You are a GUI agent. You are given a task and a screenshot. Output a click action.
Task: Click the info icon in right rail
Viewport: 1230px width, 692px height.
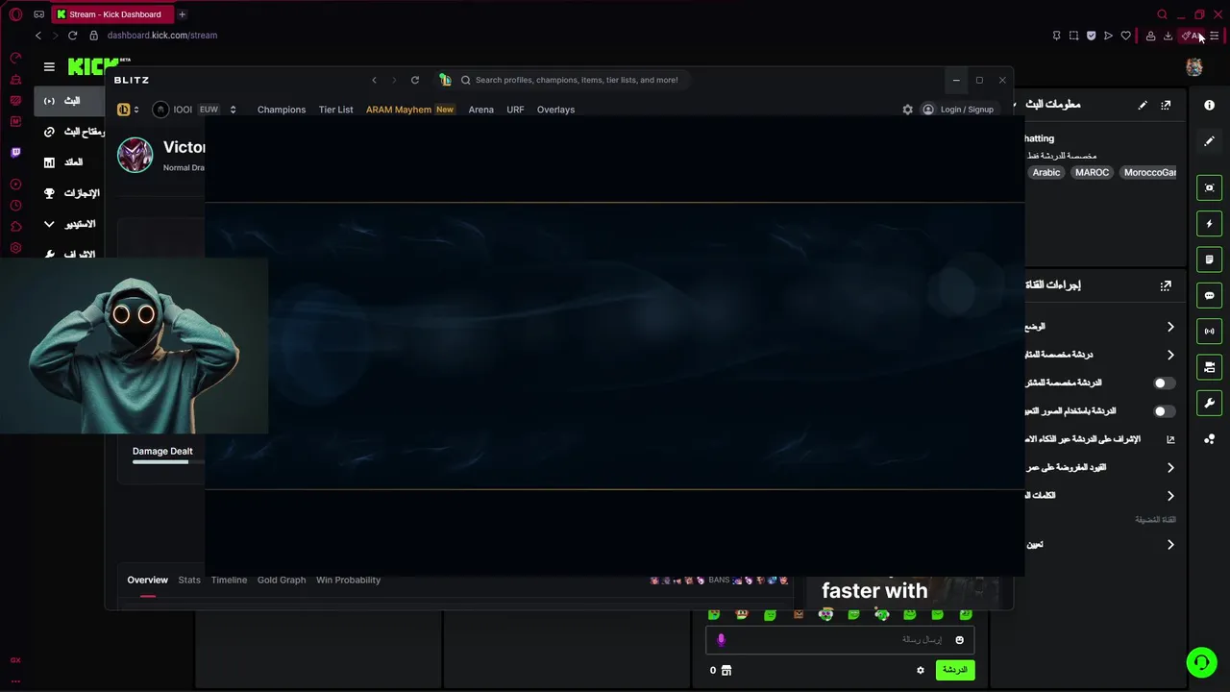click(x=1209, y=105)
